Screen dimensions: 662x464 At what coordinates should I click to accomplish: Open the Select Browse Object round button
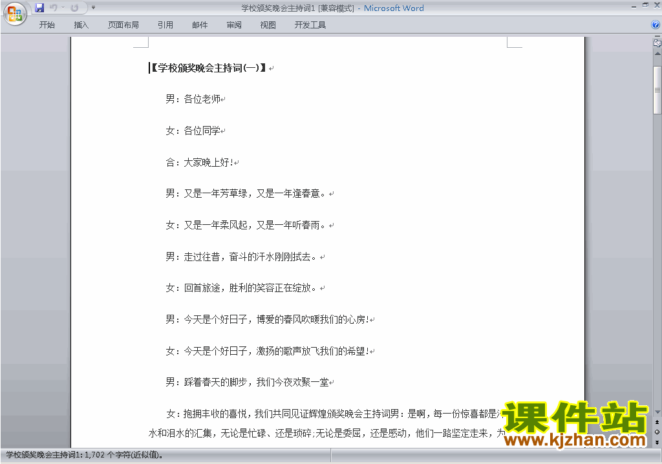pos(657,432)
